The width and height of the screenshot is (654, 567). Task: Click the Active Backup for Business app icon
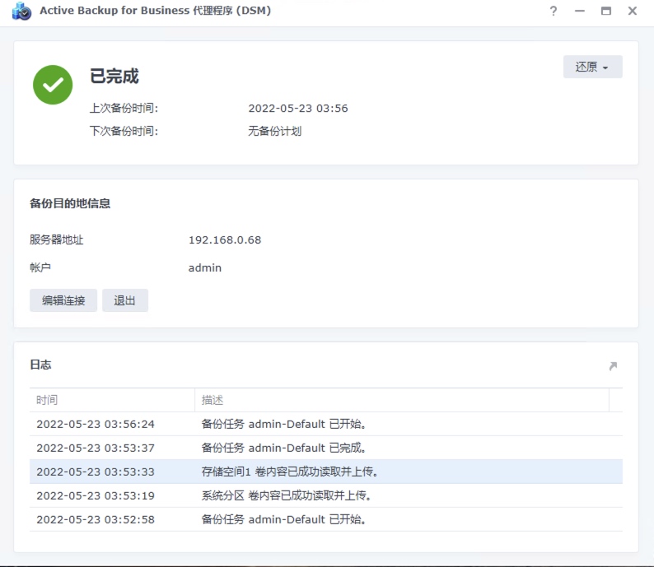point(21,12)
